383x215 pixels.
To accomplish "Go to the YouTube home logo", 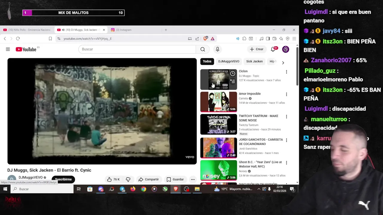I will (26, 49).
